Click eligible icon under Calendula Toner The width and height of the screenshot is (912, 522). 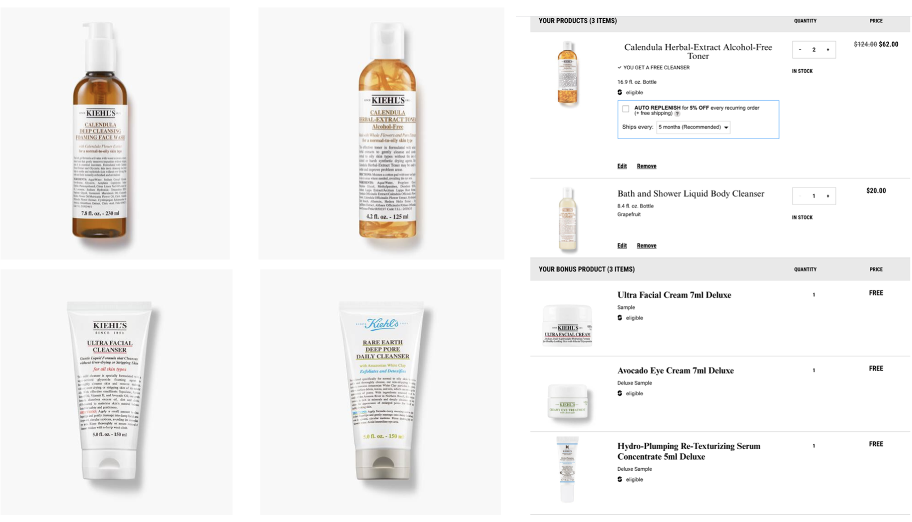pyautogui.click(x=620, y=92)
